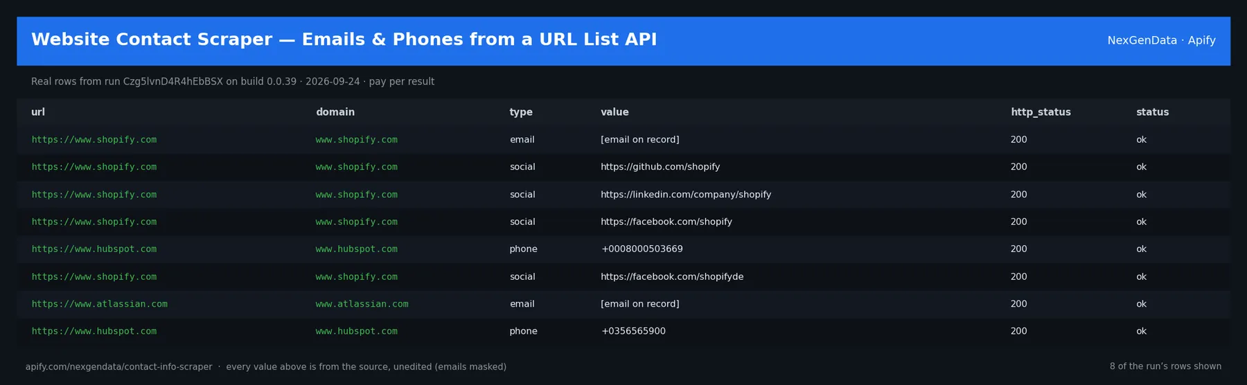This screenshot has height=385, width=1247.
Task: Open the apify.com/nexgendata/contact-info-scraper footer link
Action: tap(118, 367)
